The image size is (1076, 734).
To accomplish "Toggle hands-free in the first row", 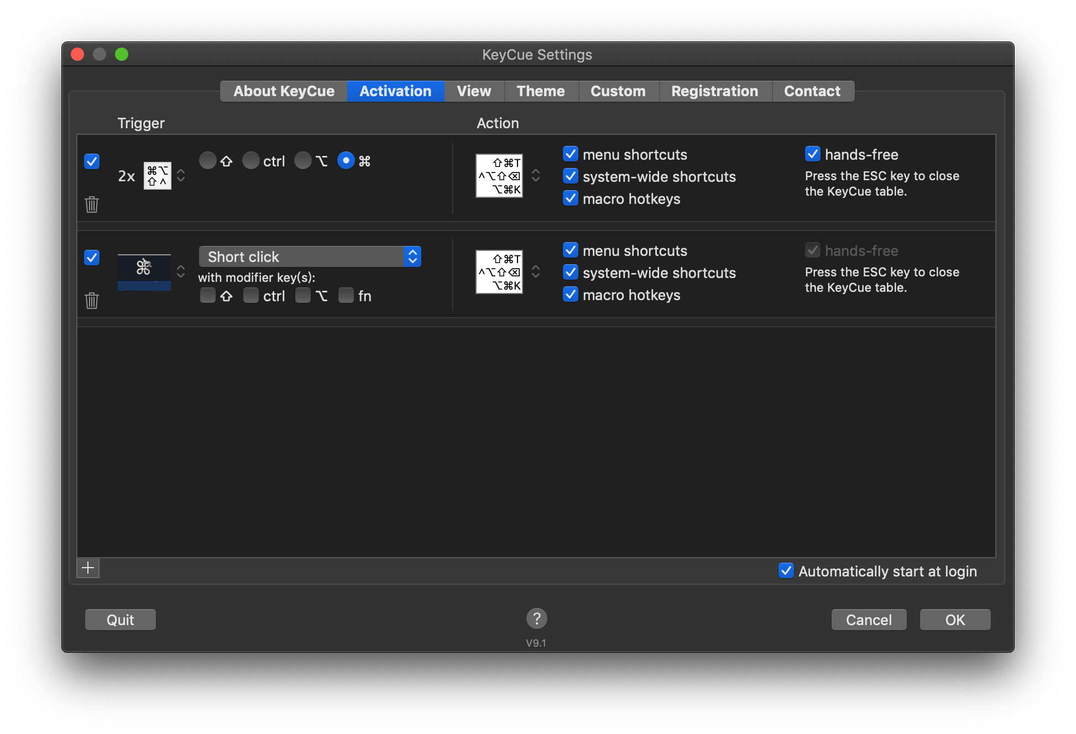I will coord(813,154).
